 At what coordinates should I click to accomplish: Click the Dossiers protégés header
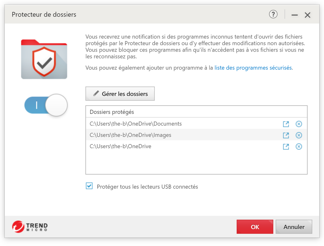pos(112,112)
